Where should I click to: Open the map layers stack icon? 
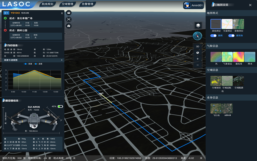[x=198, y=25]
